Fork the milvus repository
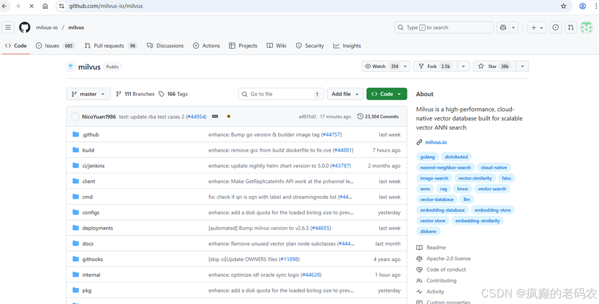Image resolution: width=599 pixels, height=304 pixels. pos(436,66)
